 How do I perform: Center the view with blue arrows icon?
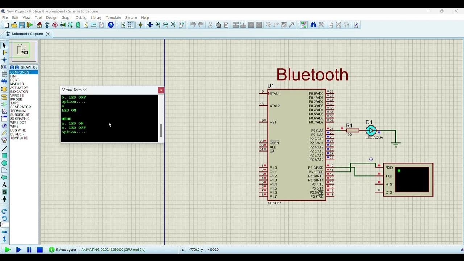pos(150,25)
